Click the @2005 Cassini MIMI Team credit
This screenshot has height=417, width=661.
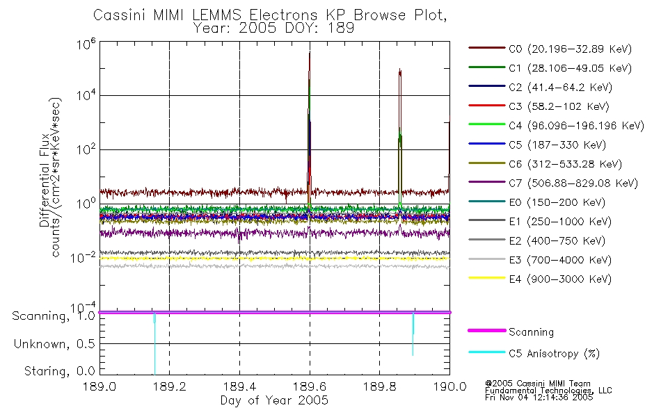tap(537, 384)
